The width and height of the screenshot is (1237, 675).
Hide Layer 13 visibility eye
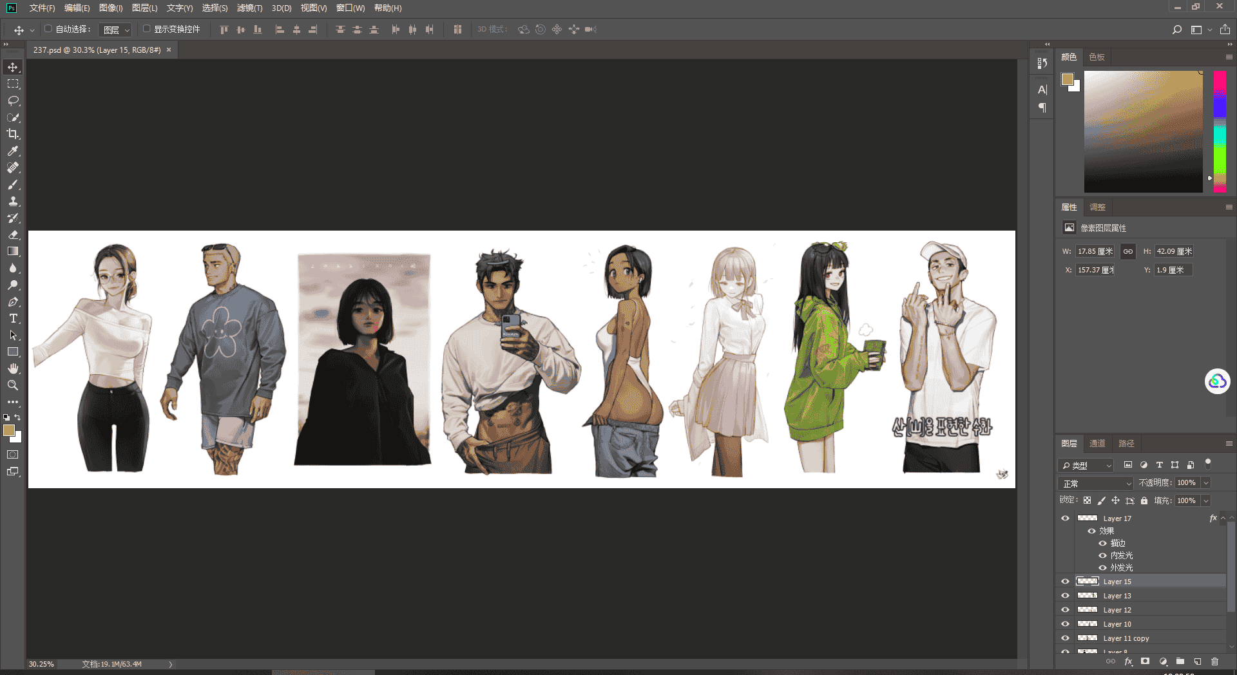point(1065,596)
